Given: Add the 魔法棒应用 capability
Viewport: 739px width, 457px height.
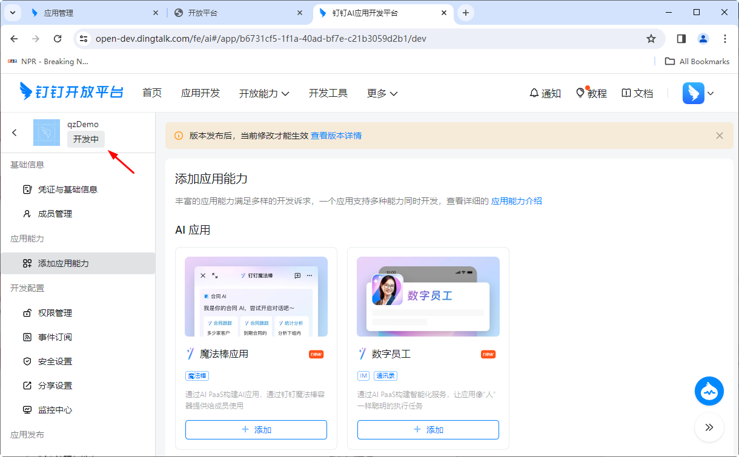Looking at the screenshot, I should click(256, 430).
